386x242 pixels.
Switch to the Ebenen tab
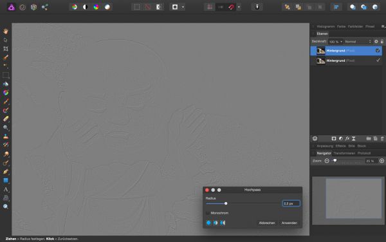tap(322, 33)
